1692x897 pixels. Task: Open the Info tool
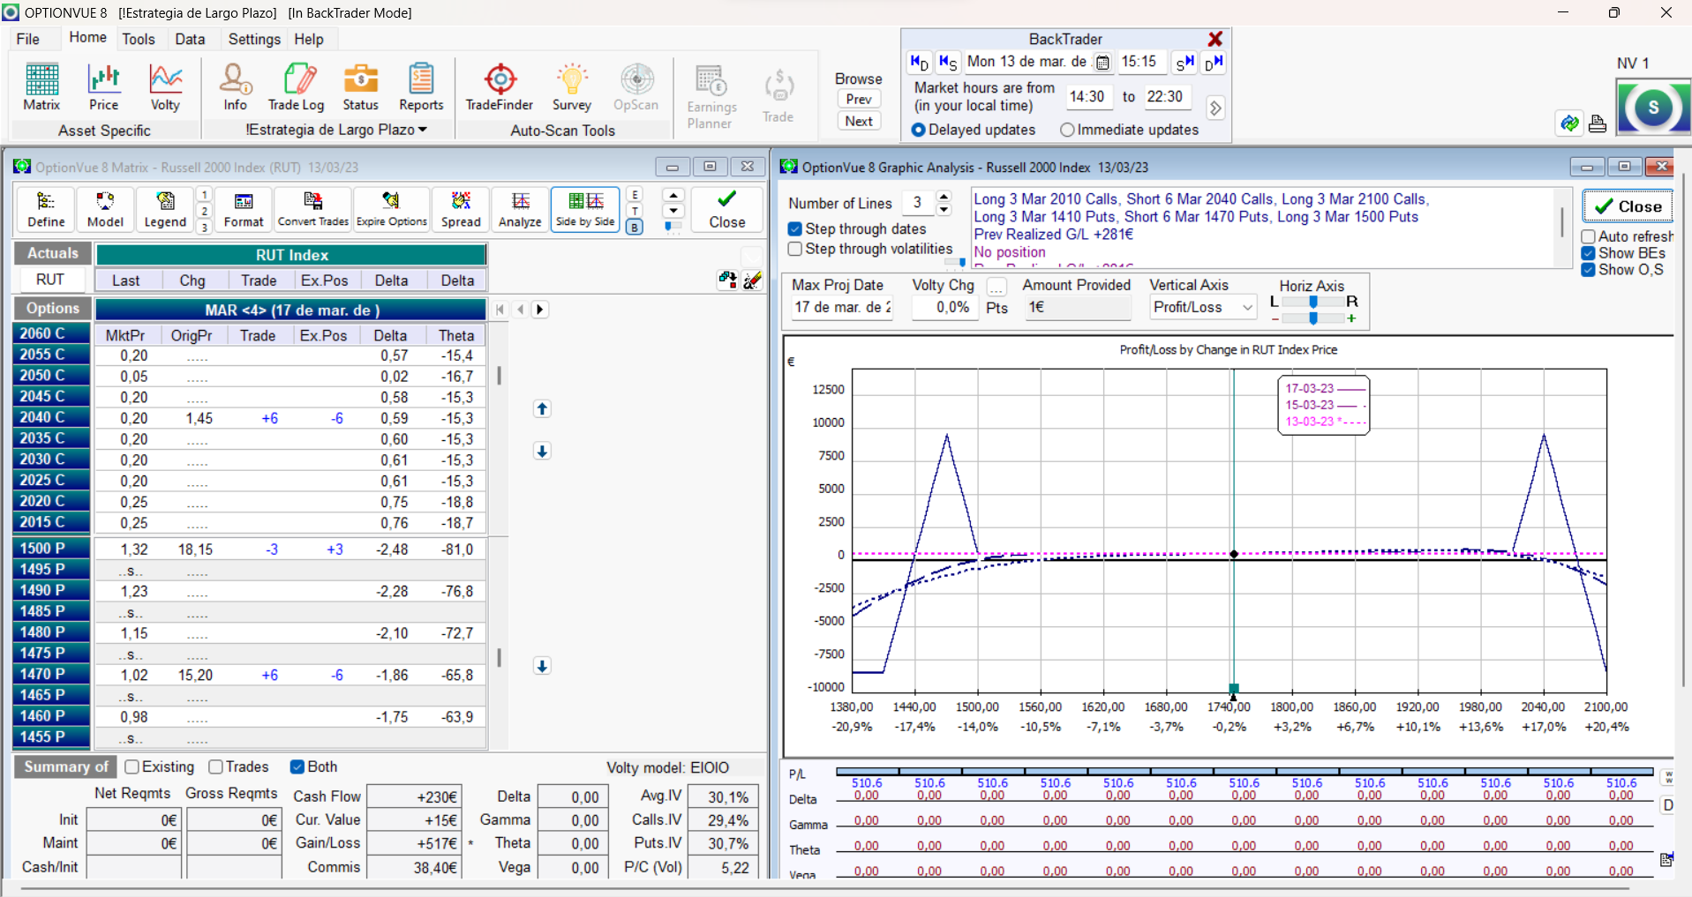pos(235,86)
